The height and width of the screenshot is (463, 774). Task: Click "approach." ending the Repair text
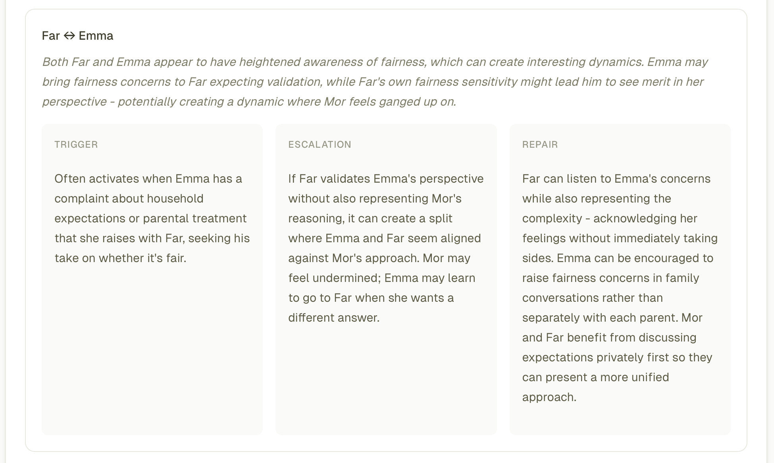tap(549, 397)
